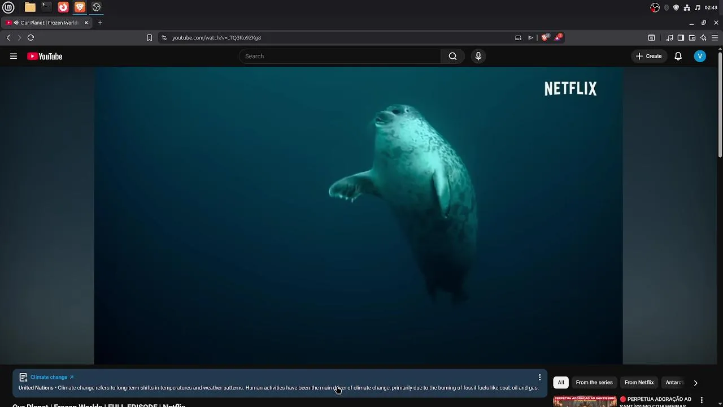Open Brave Wallet icon
This screenshot has height=407, width=723.
click(x=692, y=38)
